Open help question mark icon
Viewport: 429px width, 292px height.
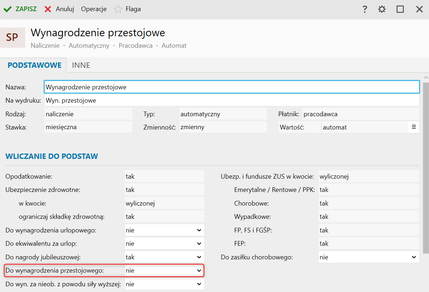(x=365, y=9)
